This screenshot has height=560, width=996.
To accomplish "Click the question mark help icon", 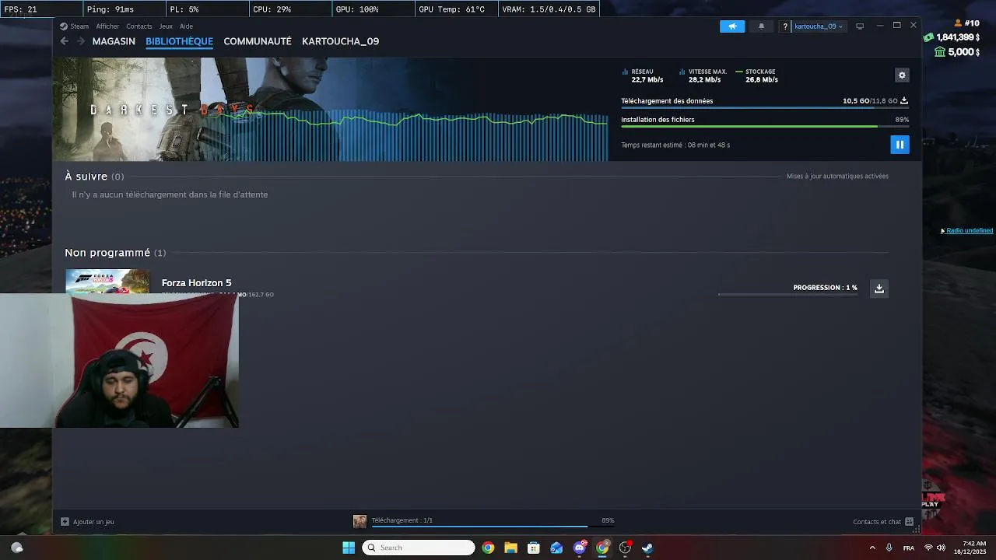I will [785, 26].
